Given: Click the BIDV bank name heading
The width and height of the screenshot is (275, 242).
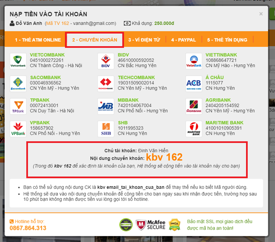Looking at the screenshot, I should 123,55.
